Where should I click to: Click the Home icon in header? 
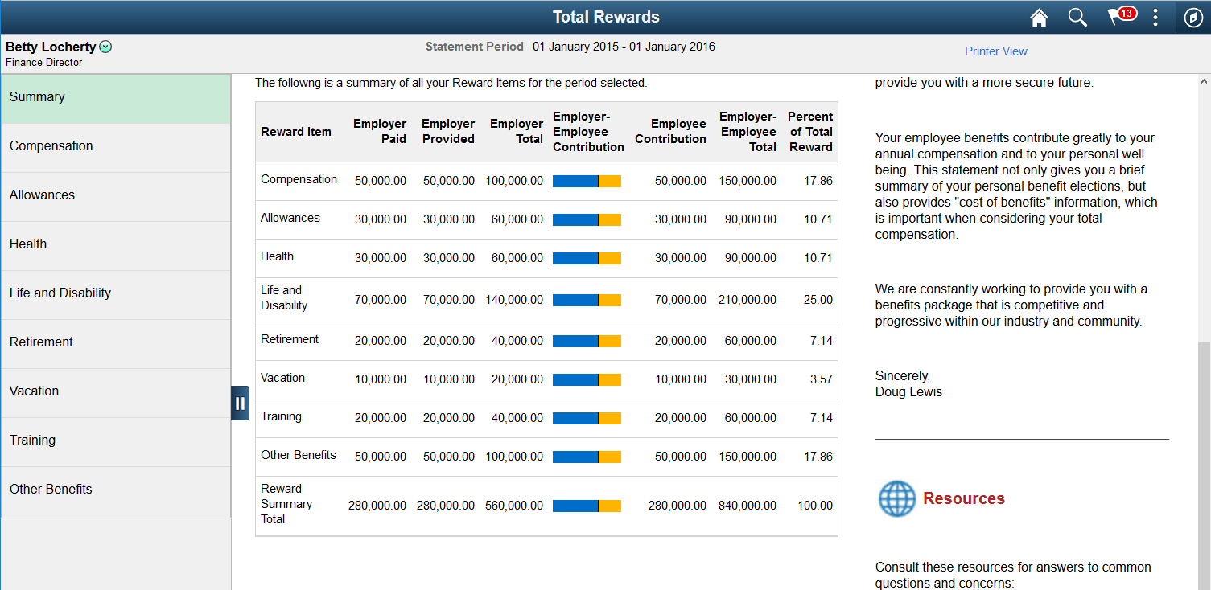(1039, 17)
